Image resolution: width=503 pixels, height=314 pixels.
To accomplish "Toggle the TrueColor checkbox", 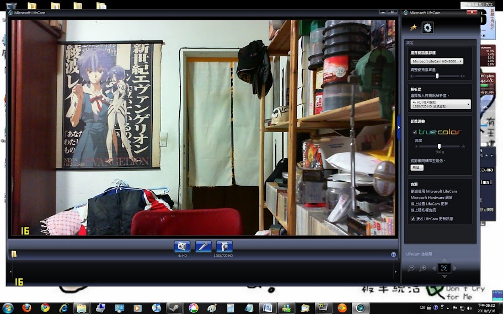I will [414, 132].
